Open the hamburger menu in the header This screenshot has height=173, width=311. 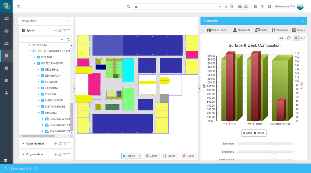click(x=19, y=6)
